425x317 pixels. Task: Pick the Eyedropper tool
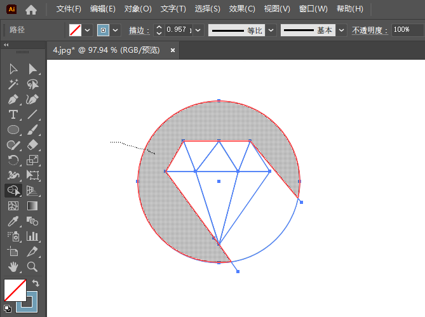pos(13,221)
